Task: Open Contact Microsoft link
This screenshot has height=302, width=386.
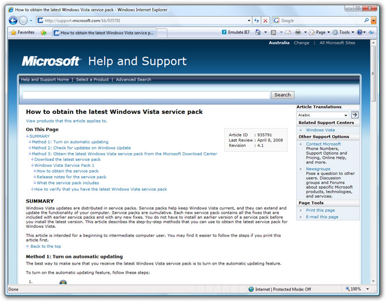Action: pyautogui.click(x=323, y=144)
